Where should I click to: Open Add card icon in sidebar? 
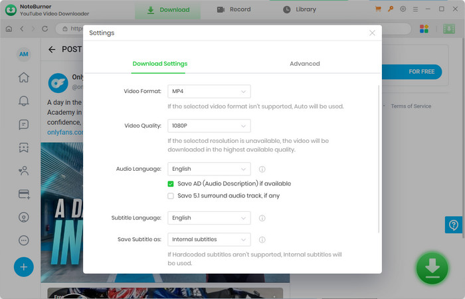tap(24, 194)
